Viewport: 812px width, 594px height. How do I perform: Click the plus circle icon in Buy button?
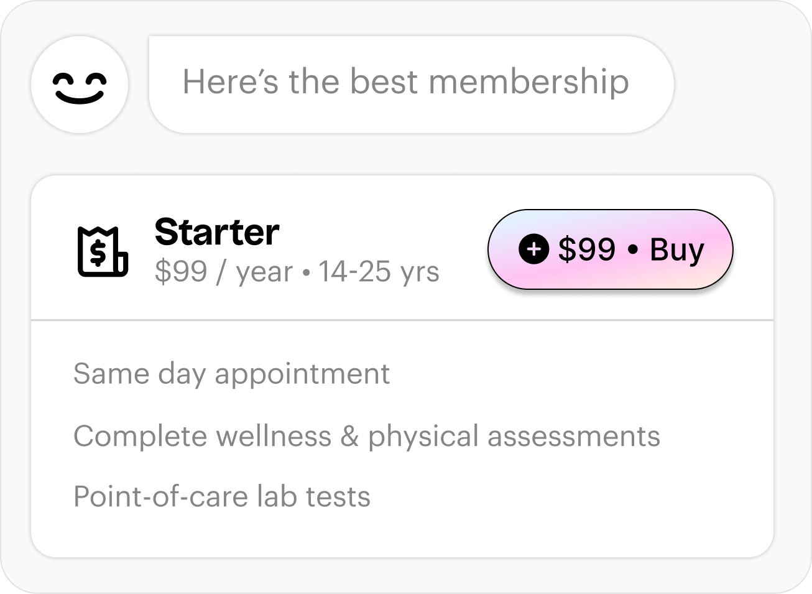[x=533, y=249]
